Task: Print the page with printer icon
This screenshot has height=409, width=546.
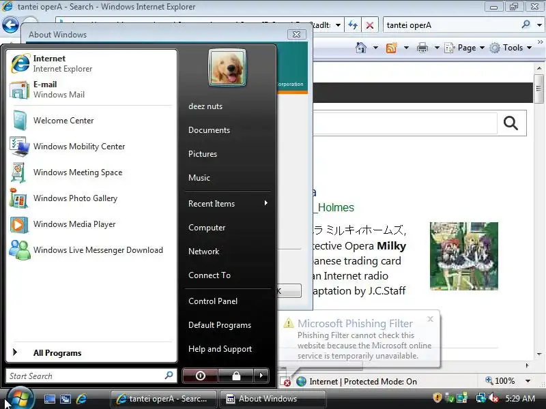Action: tap(422, 48)
